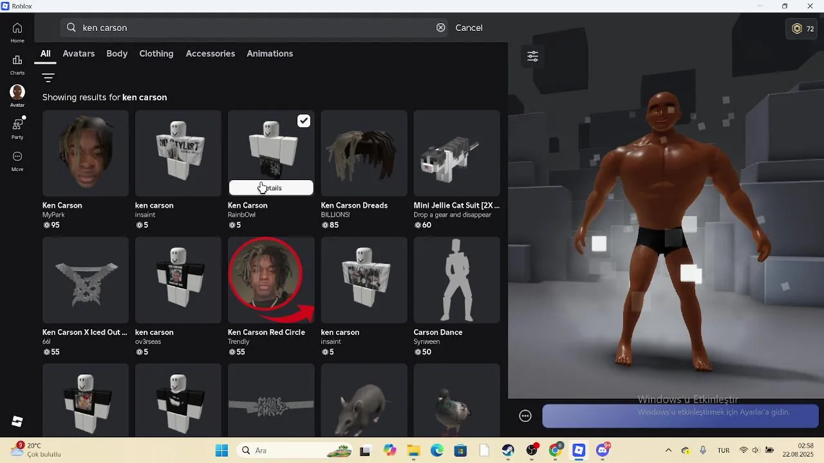Open the weather widget showing 20°C
This screenshot has width=824, height=463.
pos(36,450)
